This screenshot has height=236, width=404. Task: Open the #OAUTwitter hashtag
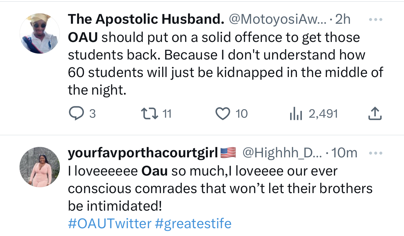pos(110,224)
